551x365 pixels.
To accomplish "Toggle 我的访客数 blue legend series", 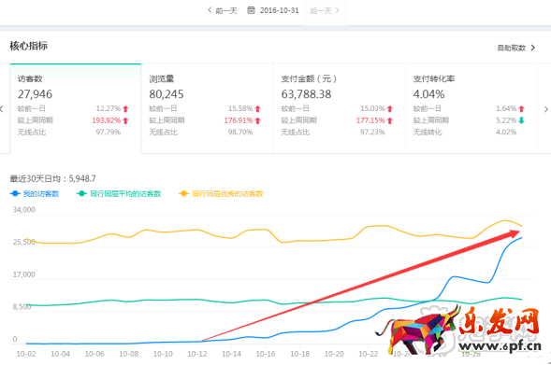I will pyautogui.click(x=35, y=193).
